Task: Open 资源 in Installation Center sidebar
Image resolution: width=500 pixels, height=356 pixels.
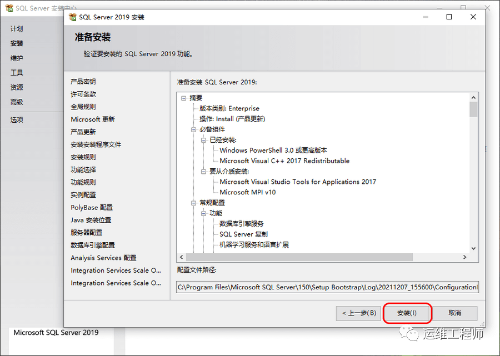Action: (x=17, y=87)
